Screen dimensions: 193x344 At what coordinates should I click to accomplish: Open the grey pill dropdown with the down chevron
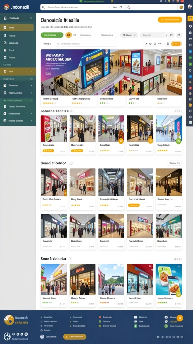click(129, 35)
